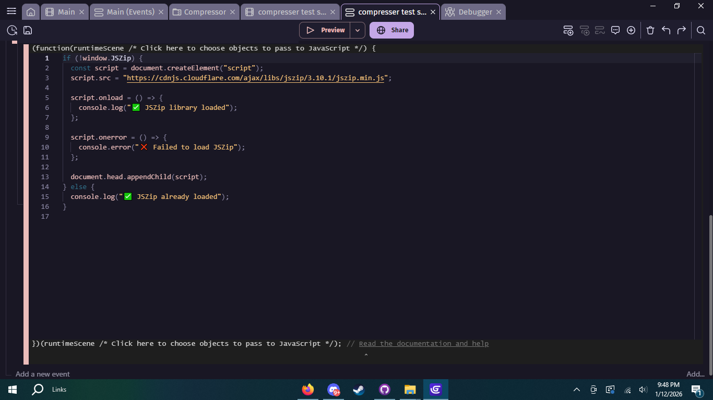Open version history with the clock icon
Image resolution: width=713 pixels, height=400 pixels.
point(11,30)
